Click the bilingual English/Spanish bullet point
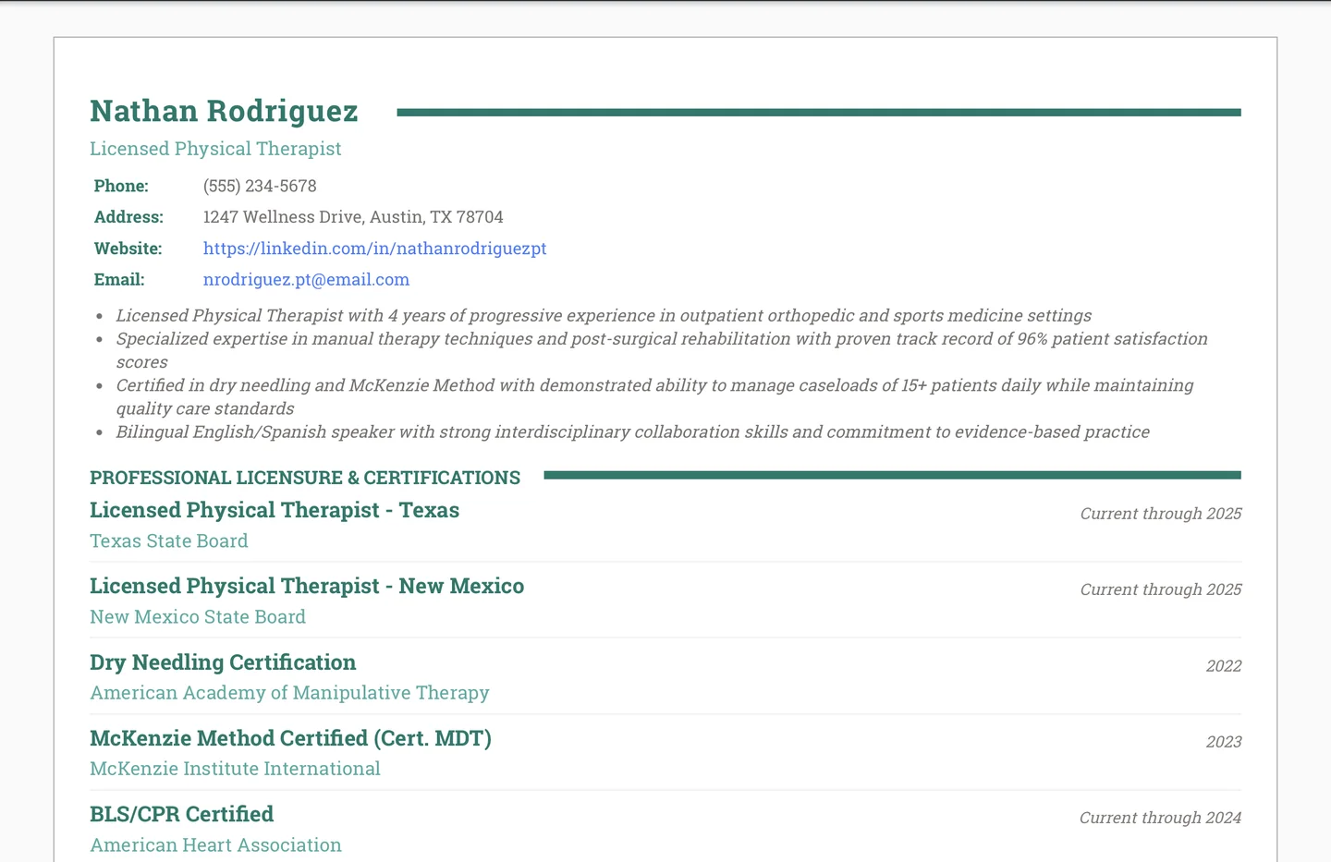The width and height of the screenshot is (1331, 862). pos(632,431)
